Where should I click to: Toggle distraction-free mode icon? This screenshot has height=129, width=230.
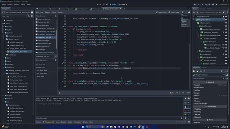point(189,9)
